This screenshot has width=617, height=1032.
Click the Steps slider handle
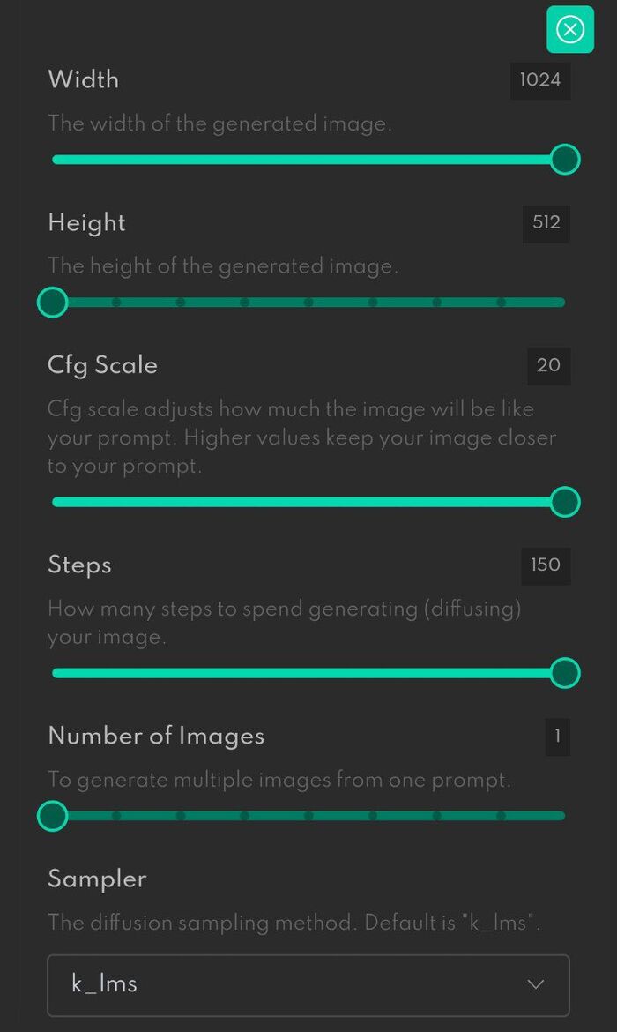pos(565,673)
